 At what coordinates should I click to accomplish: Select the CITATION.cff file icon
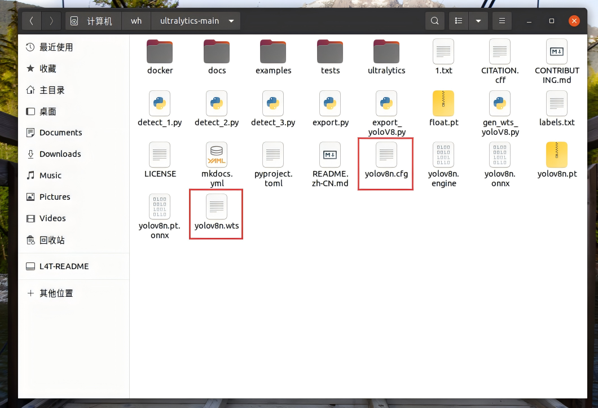pyautogui.click(x=500, y=51)
